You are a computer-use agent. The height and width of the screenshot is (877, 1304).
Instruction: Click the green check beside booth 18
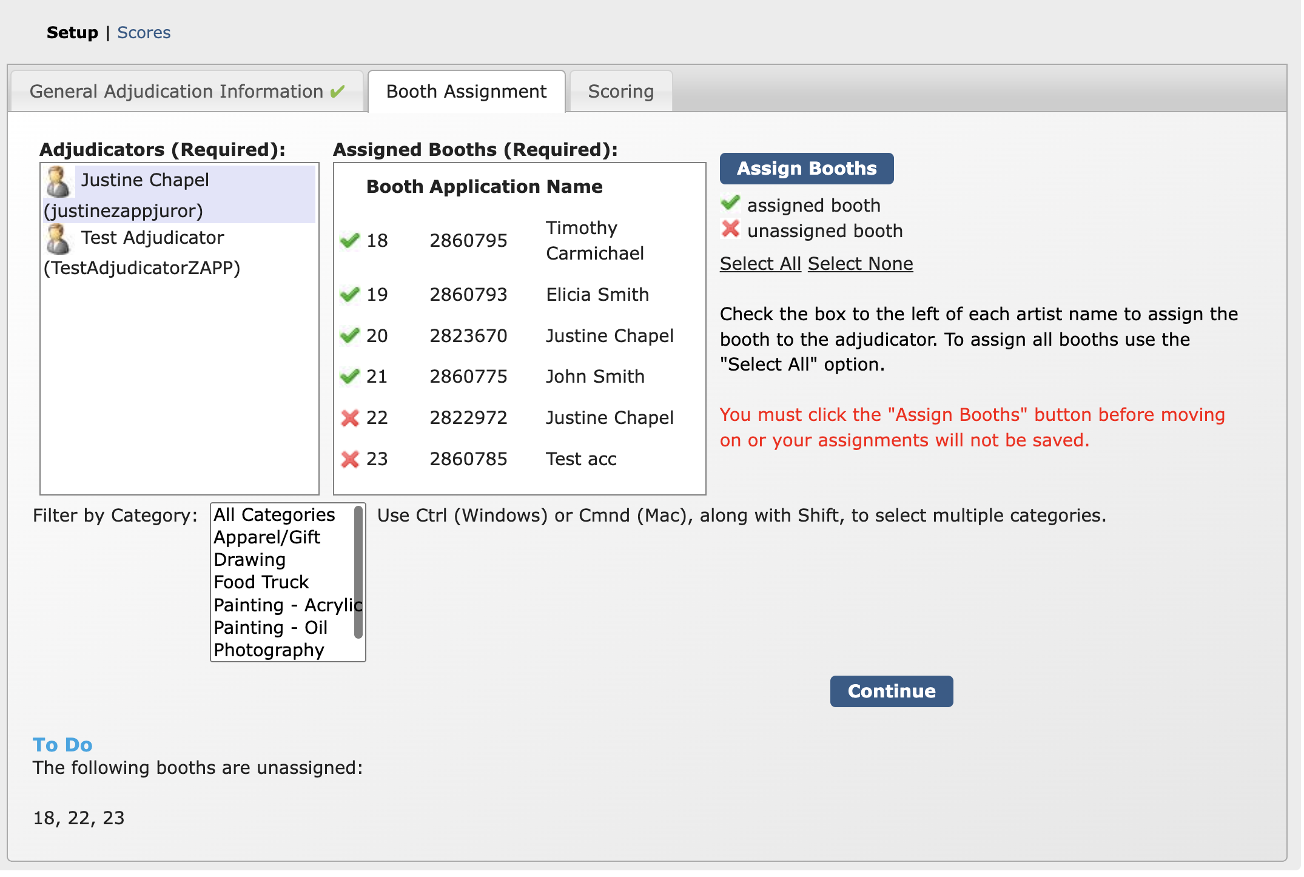click(350, 240)
